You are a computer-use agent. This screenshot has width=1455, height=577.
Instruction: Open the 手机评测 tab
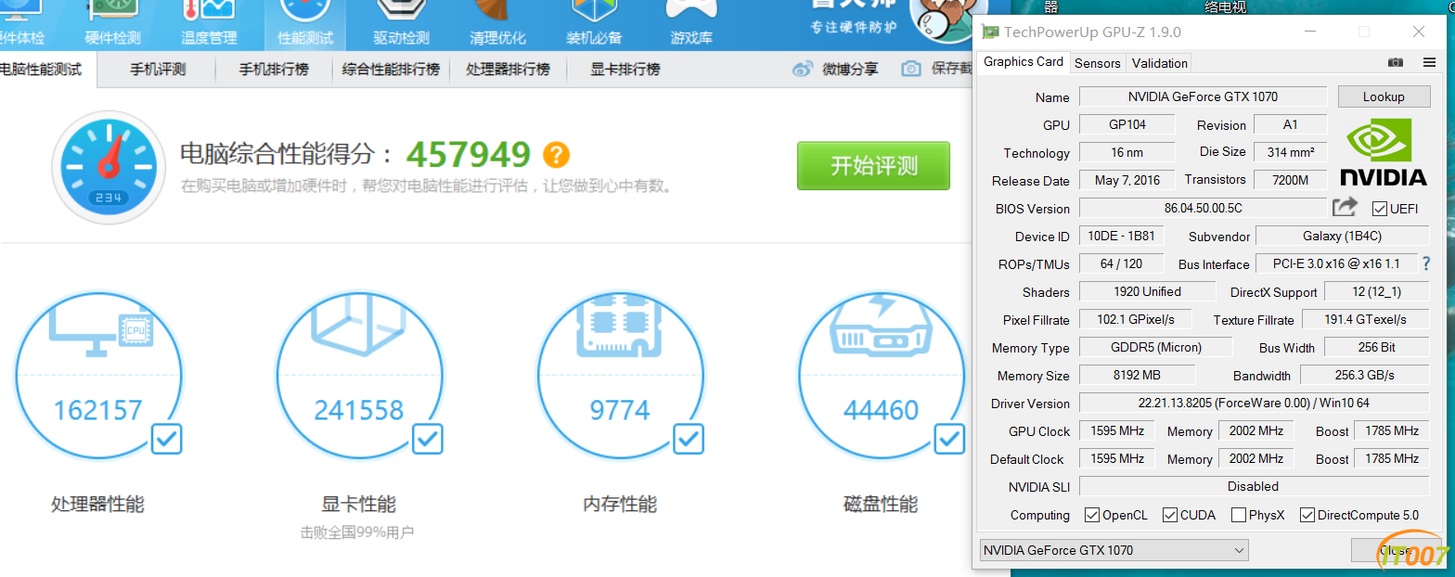pyautogui.click(x=158, y=70)
